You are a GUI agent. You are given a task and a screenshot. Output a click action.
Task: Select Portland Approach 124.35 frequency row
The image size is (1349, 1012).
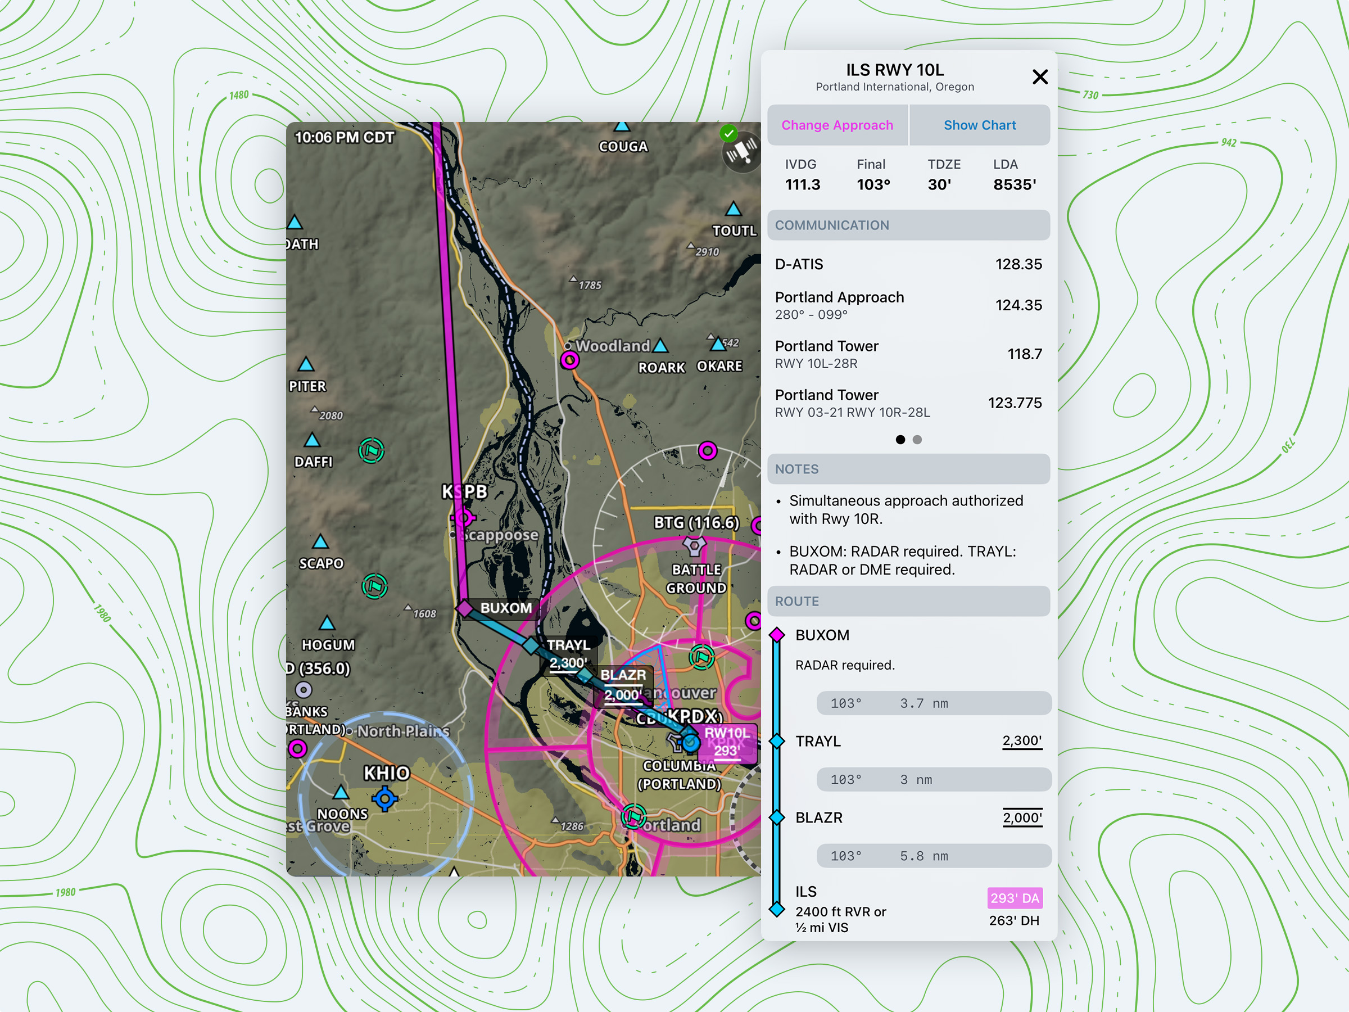coord(909,305)
